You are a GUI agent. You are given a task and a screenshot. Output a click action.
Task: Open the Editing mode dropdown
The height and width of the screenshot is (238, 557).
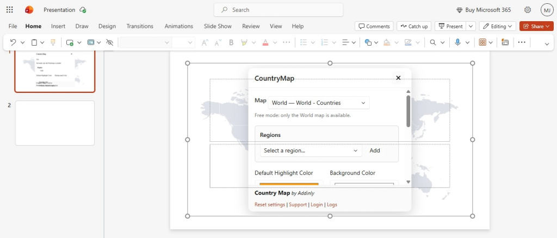coord(498,26)
